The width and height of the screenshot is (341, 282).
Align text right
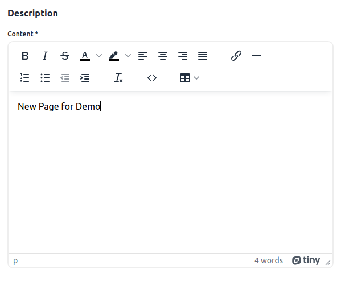(183, 56)
